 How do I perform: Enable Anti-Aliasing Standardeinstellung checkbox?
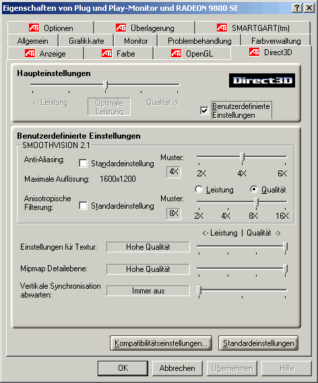pos(83,163)
